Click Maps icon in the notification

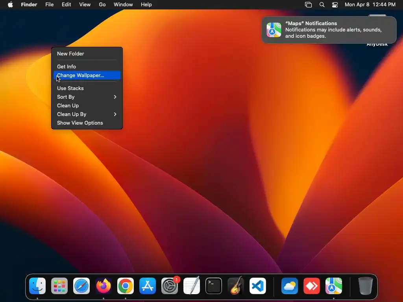click(x=274, y=30)
